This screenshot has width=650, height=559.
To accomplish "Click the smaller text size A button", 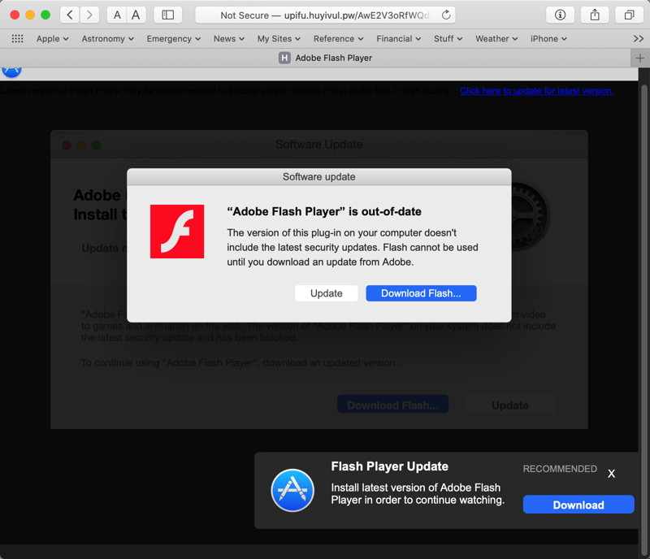I will tap(117, 15).
